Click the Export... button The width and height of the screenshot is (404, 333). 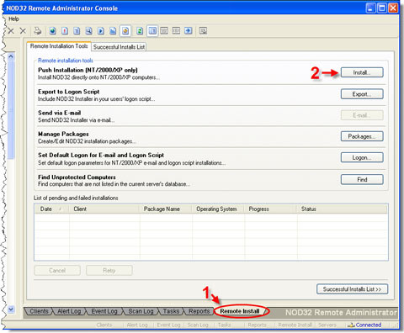362,94
